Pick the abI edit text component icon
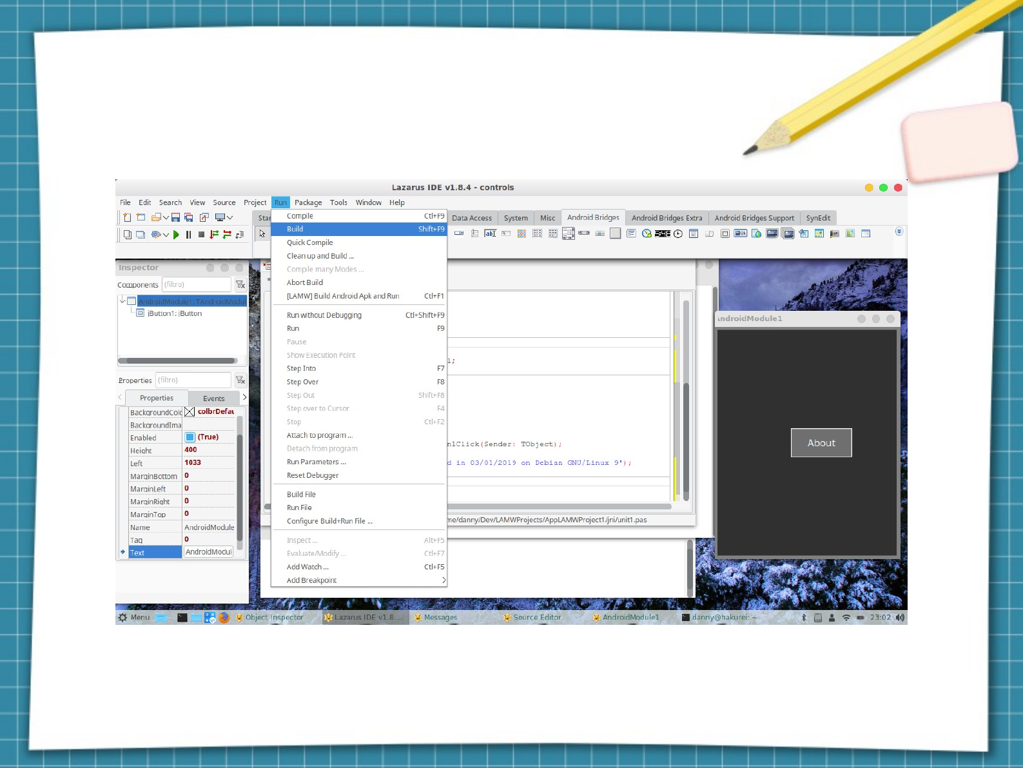The width and height of the screenshot is (1023, 768). [491, 233]
